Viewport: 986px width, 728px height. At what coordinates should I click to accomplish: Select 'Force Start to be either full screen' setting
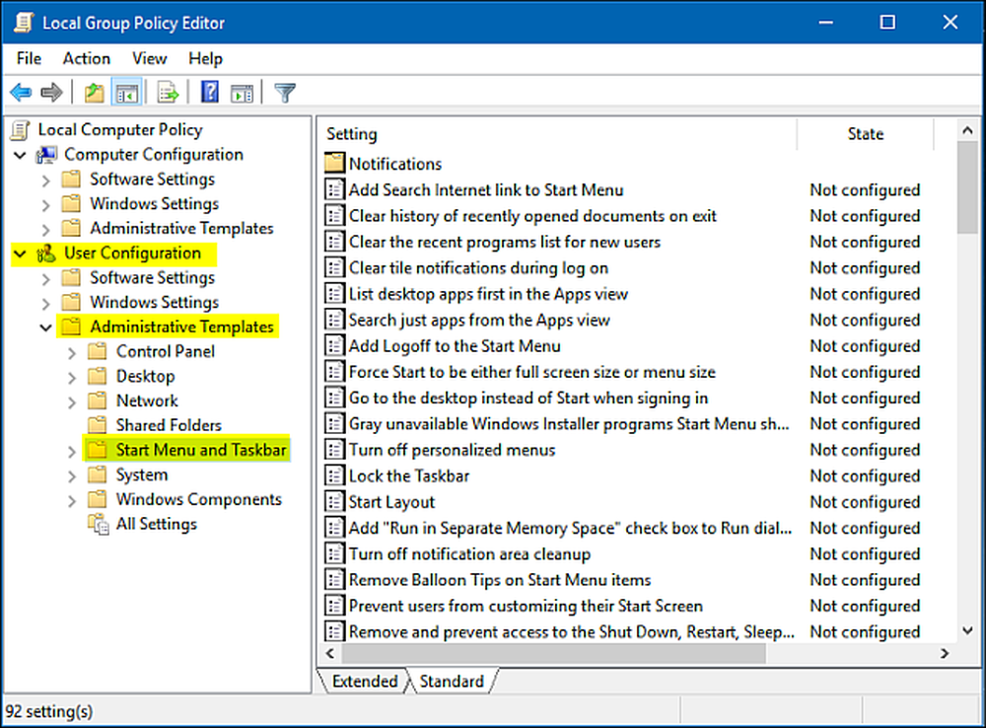click(532, 372)
